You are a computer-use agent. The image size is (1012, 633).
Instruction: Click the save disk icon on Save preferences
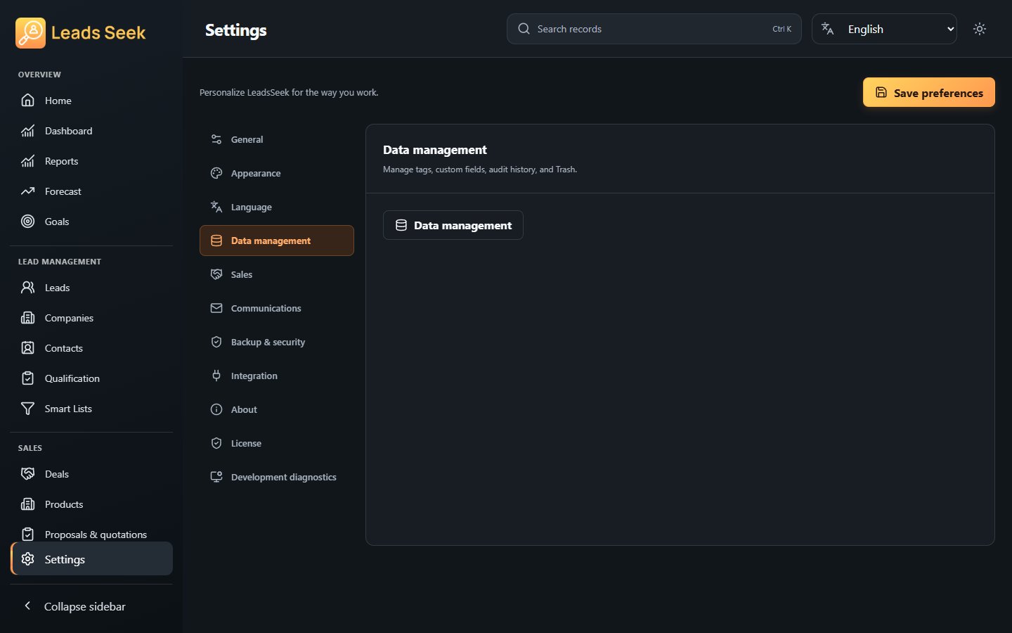(881, 92)
